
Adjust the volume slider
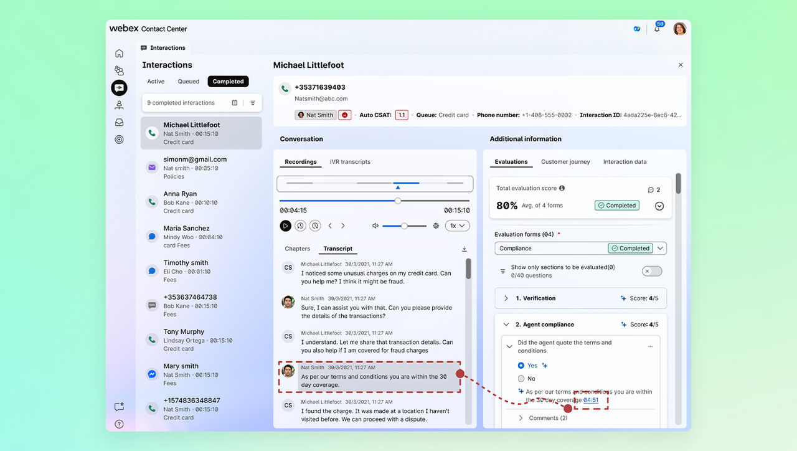(404, 226)
